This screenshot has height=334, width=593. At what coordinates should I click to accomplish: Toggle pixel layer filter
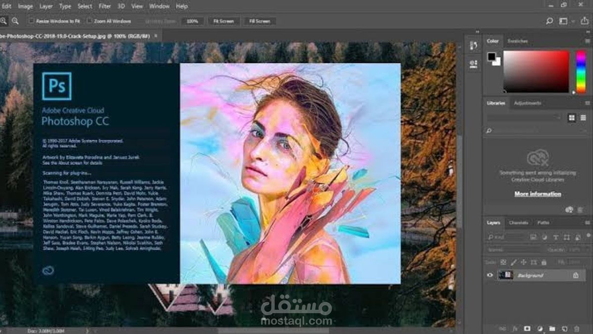point(532,238)
